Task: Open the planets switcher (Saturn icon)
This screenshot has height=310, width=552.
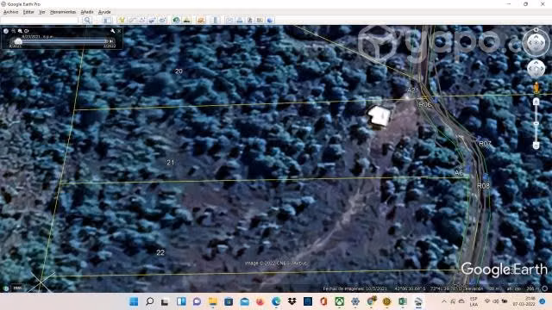Action: pos(201,20)
